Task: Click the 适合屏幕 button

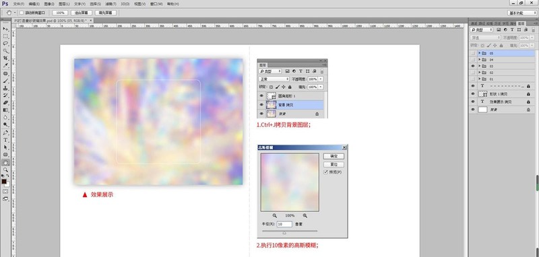Action: pos(82,13)
